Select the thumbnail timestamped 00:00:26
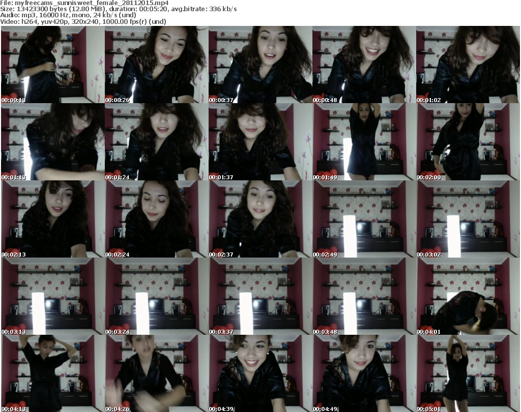 coord(157,65)
